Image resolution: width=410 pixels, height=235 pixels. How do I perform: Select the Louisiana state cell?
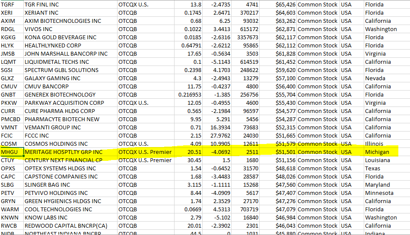tap(387, 160)
